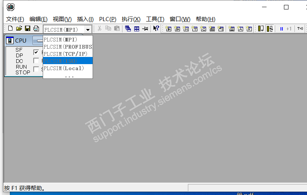Insert a vertical bits view object
The image size is (307, 195).
click(220, 29)
